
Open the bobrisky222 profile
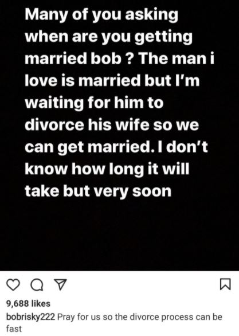[31, 317]
